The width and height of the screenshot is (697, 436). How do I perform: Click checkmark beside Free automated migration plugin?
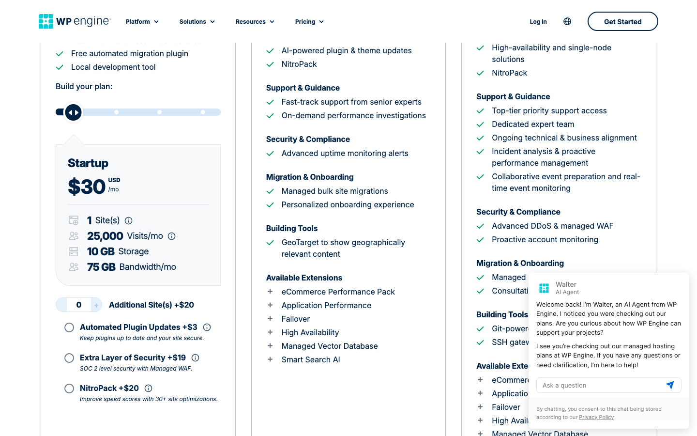[x=60, y=54]
